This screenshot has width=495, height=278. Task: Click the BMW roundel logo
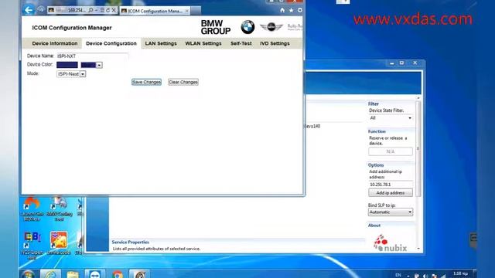(247, 27)
